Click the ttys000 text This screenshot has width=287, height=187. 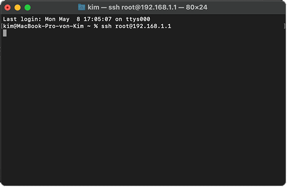(x=138, y=19)
